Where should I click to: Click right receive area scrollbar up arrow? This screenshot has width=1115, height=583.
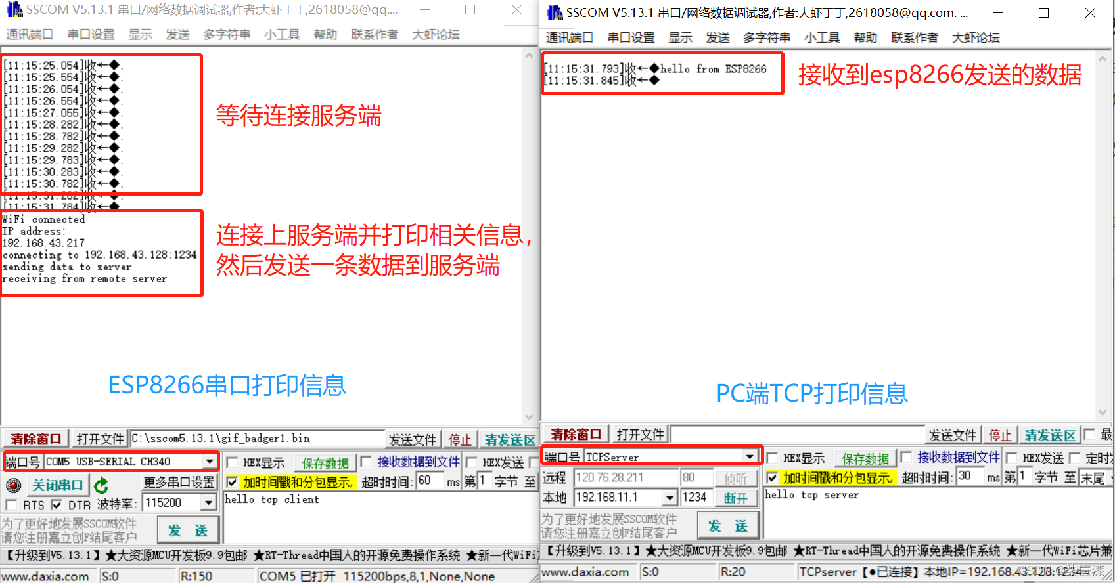[1103, 59]
